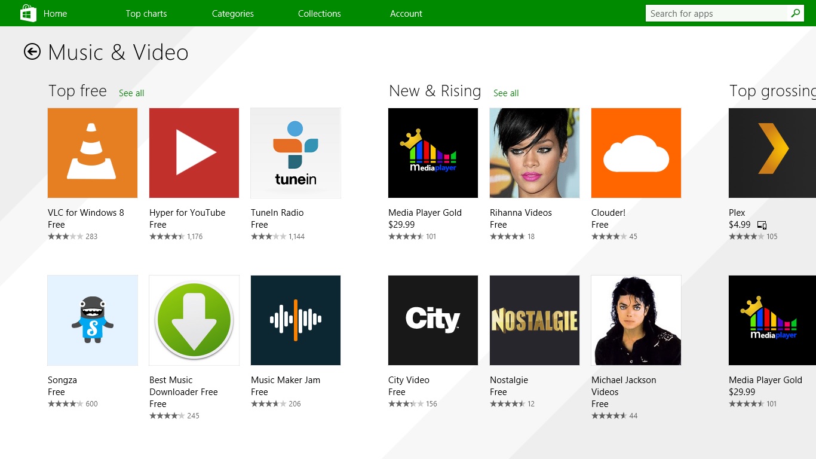Open the Nostalgie app tile
816x459 pixels.
[x=535, y=320]
